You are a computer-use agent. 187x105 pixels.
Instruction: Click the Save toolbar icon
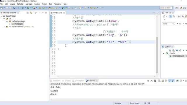coord(7,8)
